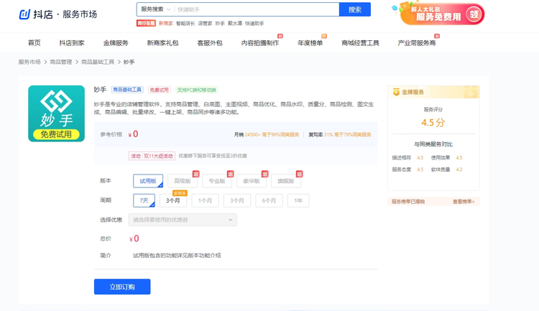The height and width of the screenshot is (311, 539).
Task: Select the 高级版 version option
Action: tap(183, 181)
